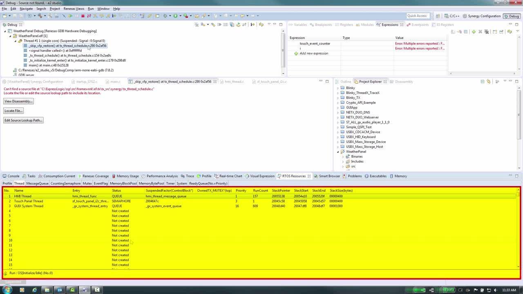Select touch_event_counter expression
Screen dimensions: 523x294
(x=315, y=43)
